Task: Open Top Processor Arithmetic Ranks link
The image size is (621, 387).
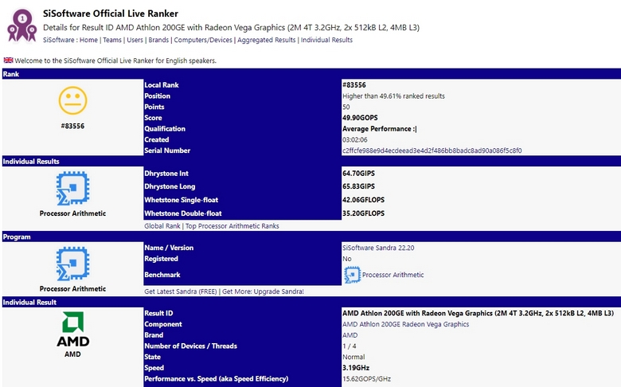Action: tap(232, 226)
